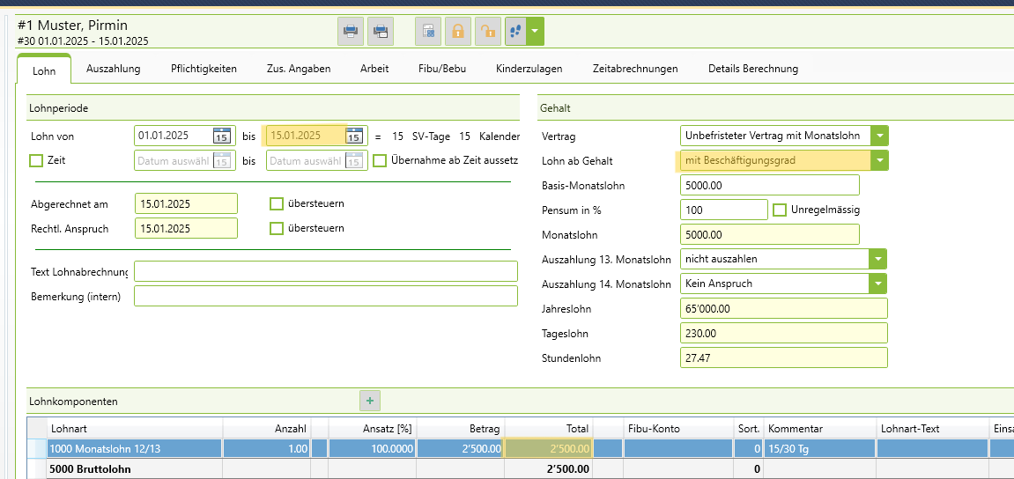Screen dimensions: 1014x479
Task: Click the closed padlock icon
Action: tap(457, 32)
